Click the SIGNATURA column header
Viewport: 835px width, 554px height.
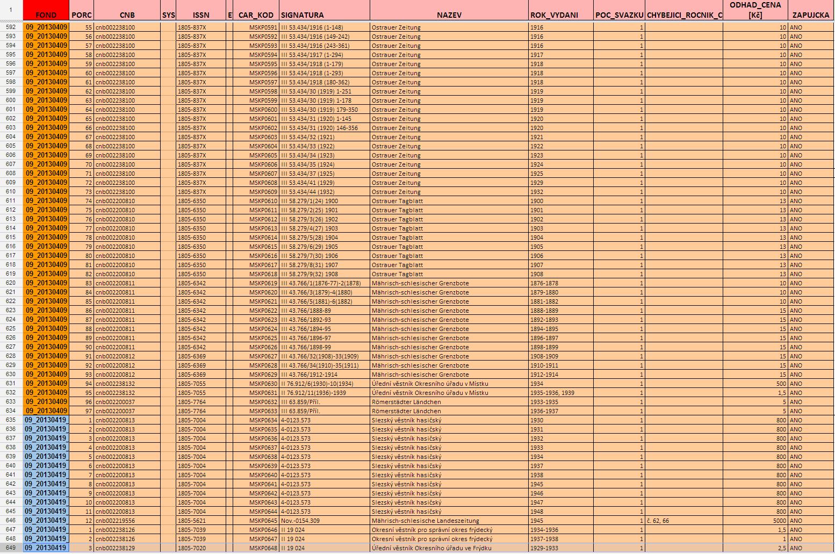(325, 11)
